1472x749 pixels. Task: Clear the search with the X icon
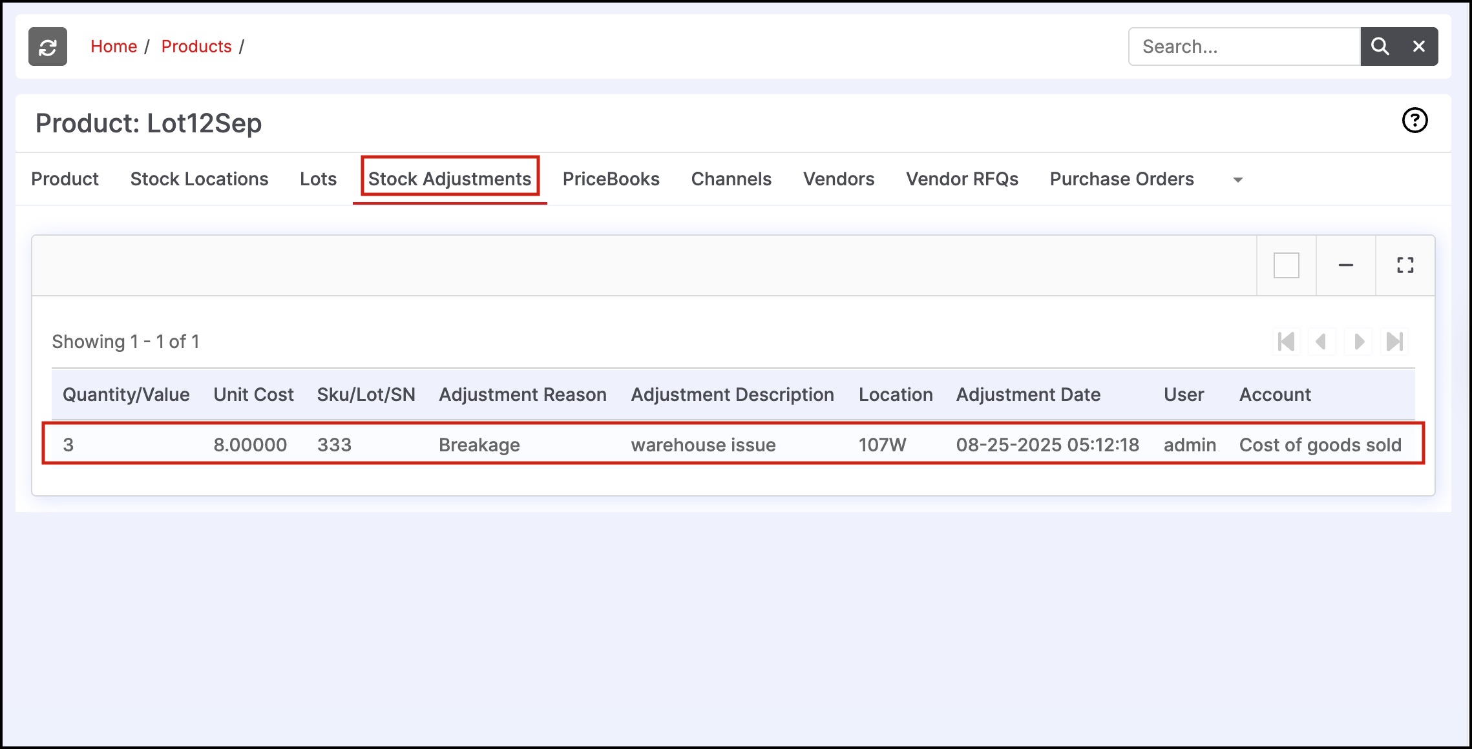tap(1419, 46)
